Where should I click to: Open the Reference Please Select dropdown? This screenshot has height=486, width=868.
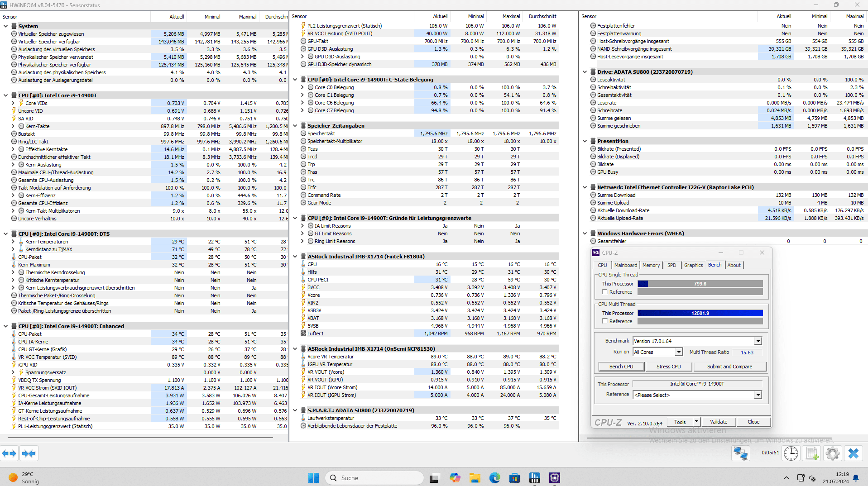click(x=758, y=395)
